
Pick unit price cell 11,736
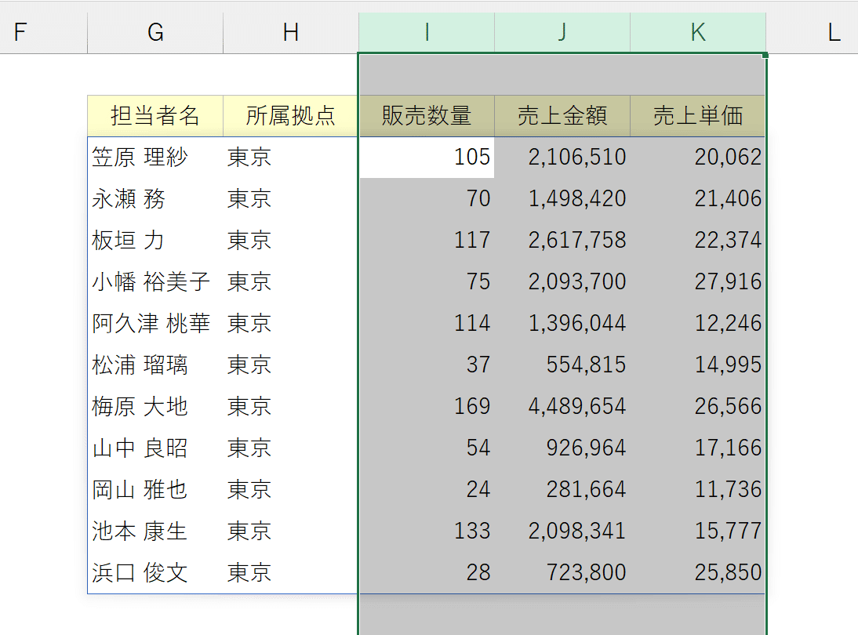click(698, 489)
